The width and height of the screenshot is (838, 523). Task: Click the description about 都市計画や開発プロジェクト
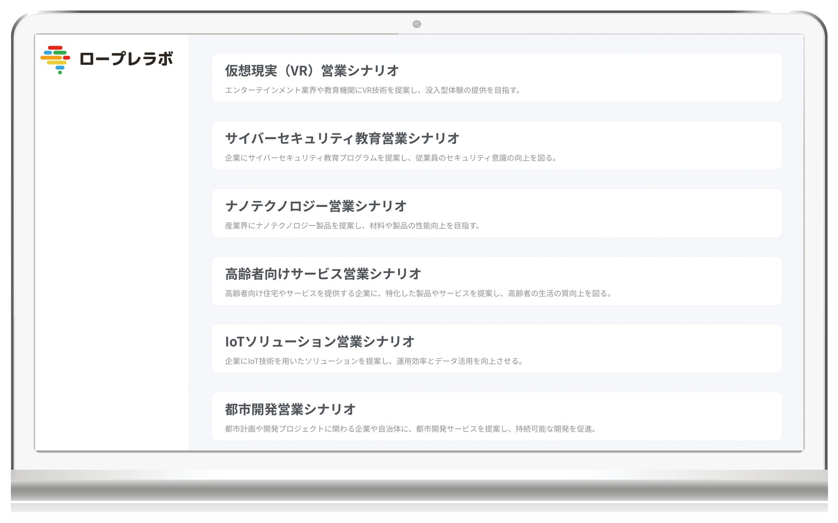point(410,429)
